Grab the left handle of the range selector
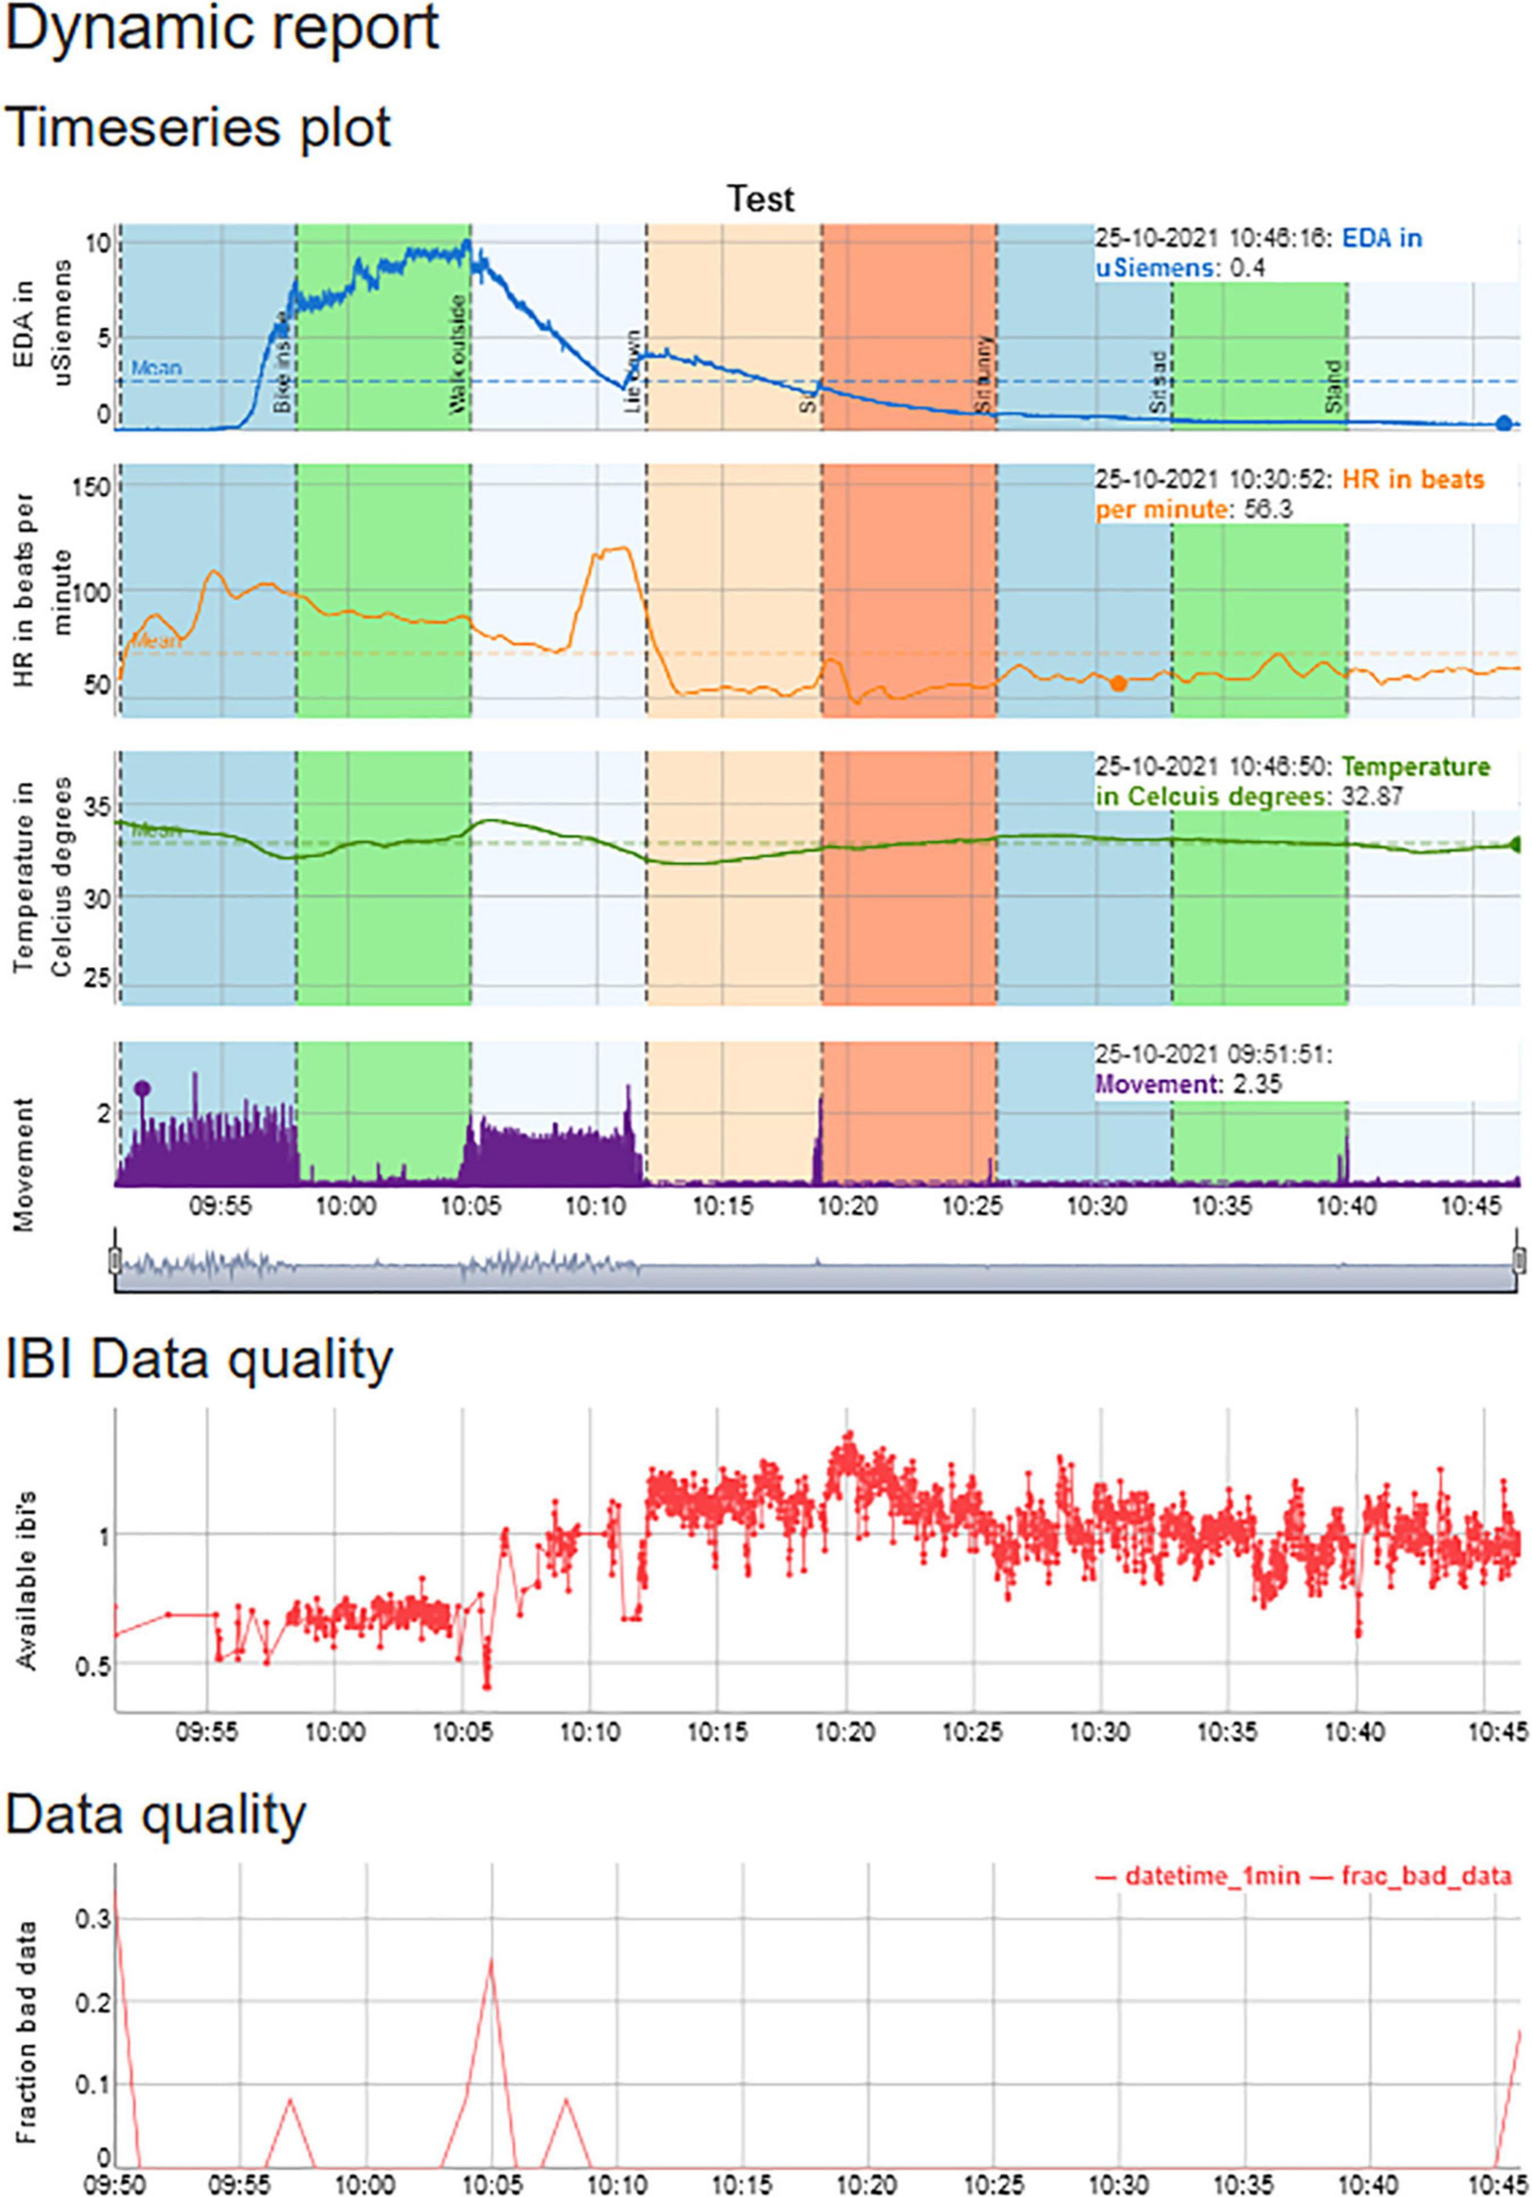 coord(115,1261)
